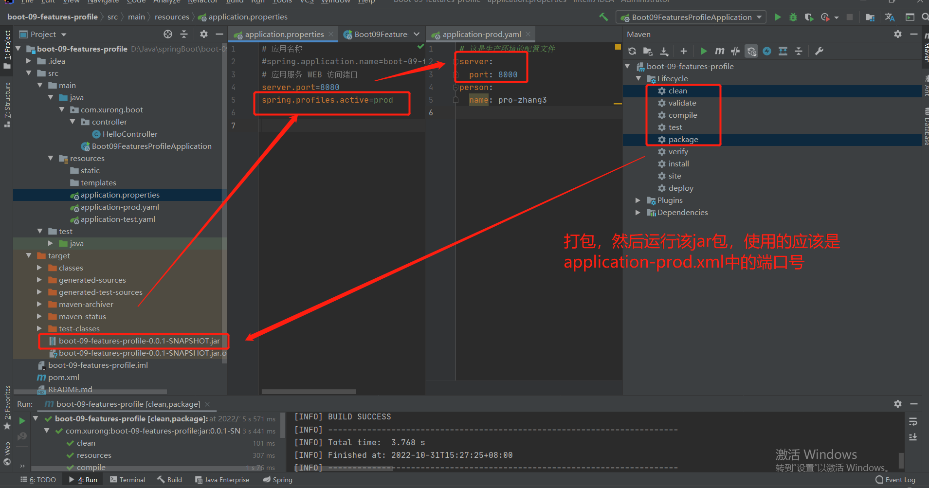This screenshot has width=929, height=488.
Task: Open the Spring tool tab
Action: [x=277, y=480]
